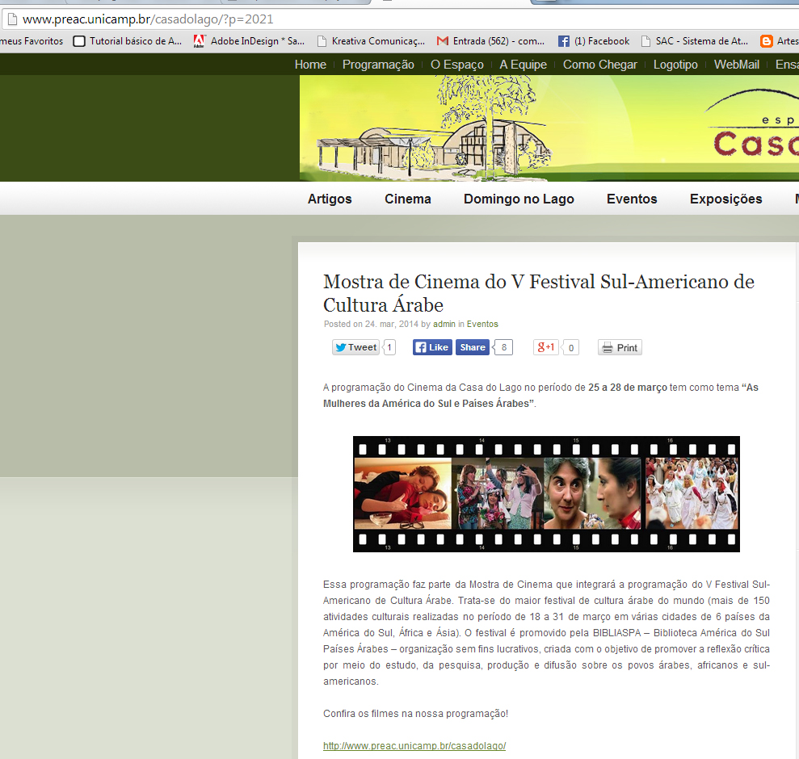This screenshot has height=759, width=799.
Task: Open Kreativa Comunicaç... bookmark
Action: tap(371, 40)
